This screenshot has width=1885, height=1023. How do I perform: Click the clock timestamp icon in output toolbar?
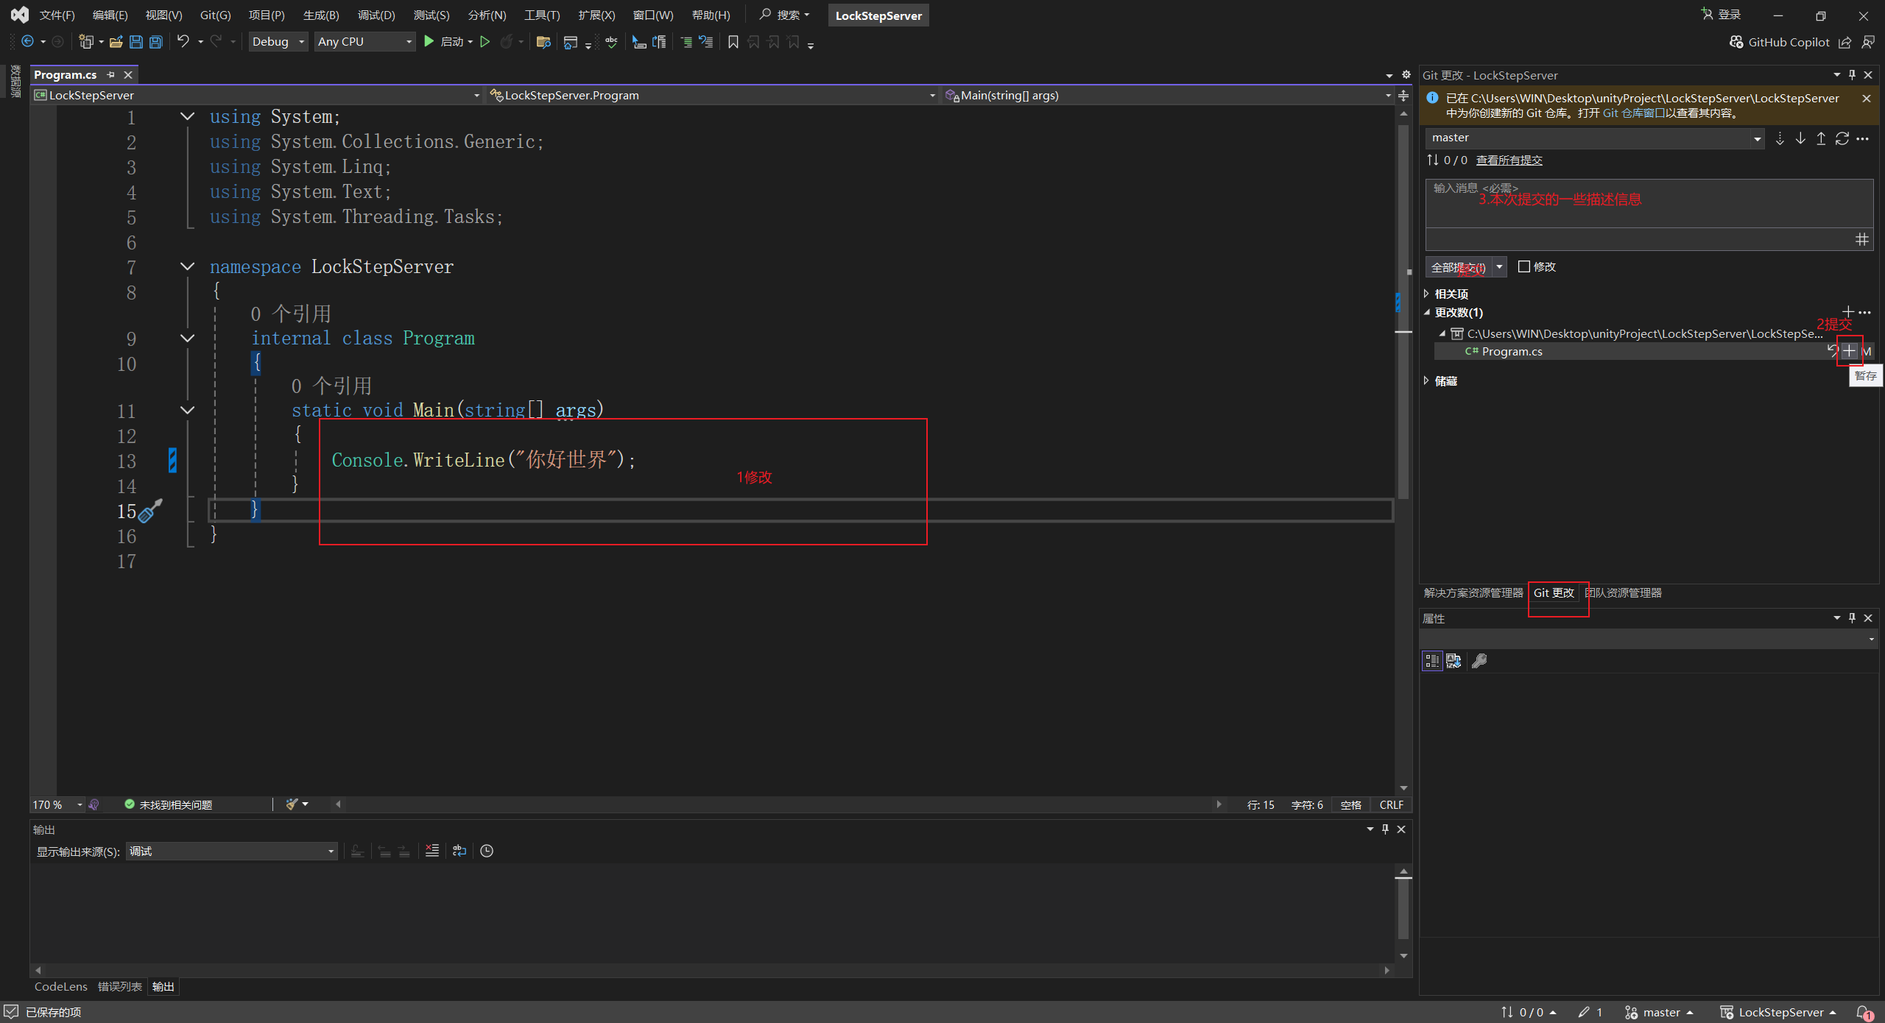tap(487, 851)
